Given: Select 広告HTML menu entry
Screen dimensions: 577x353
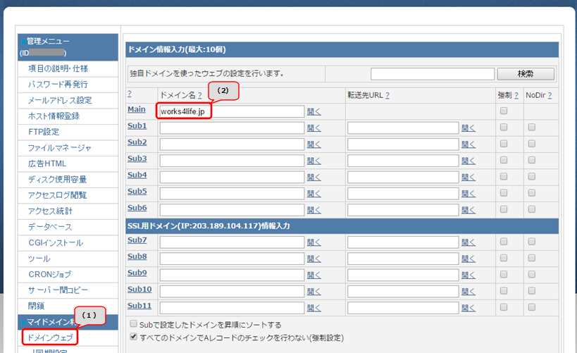Looking at the screenshot, I should click(x=47, y=163).
